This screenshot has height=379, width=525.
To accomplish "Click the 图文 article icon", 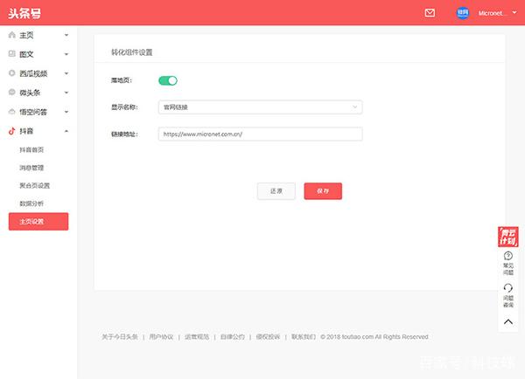I will pyautogui.click(x=11, y=54).
